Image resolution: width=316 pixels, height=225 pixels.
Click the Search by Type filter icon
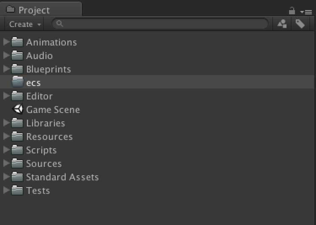(282, 24)
